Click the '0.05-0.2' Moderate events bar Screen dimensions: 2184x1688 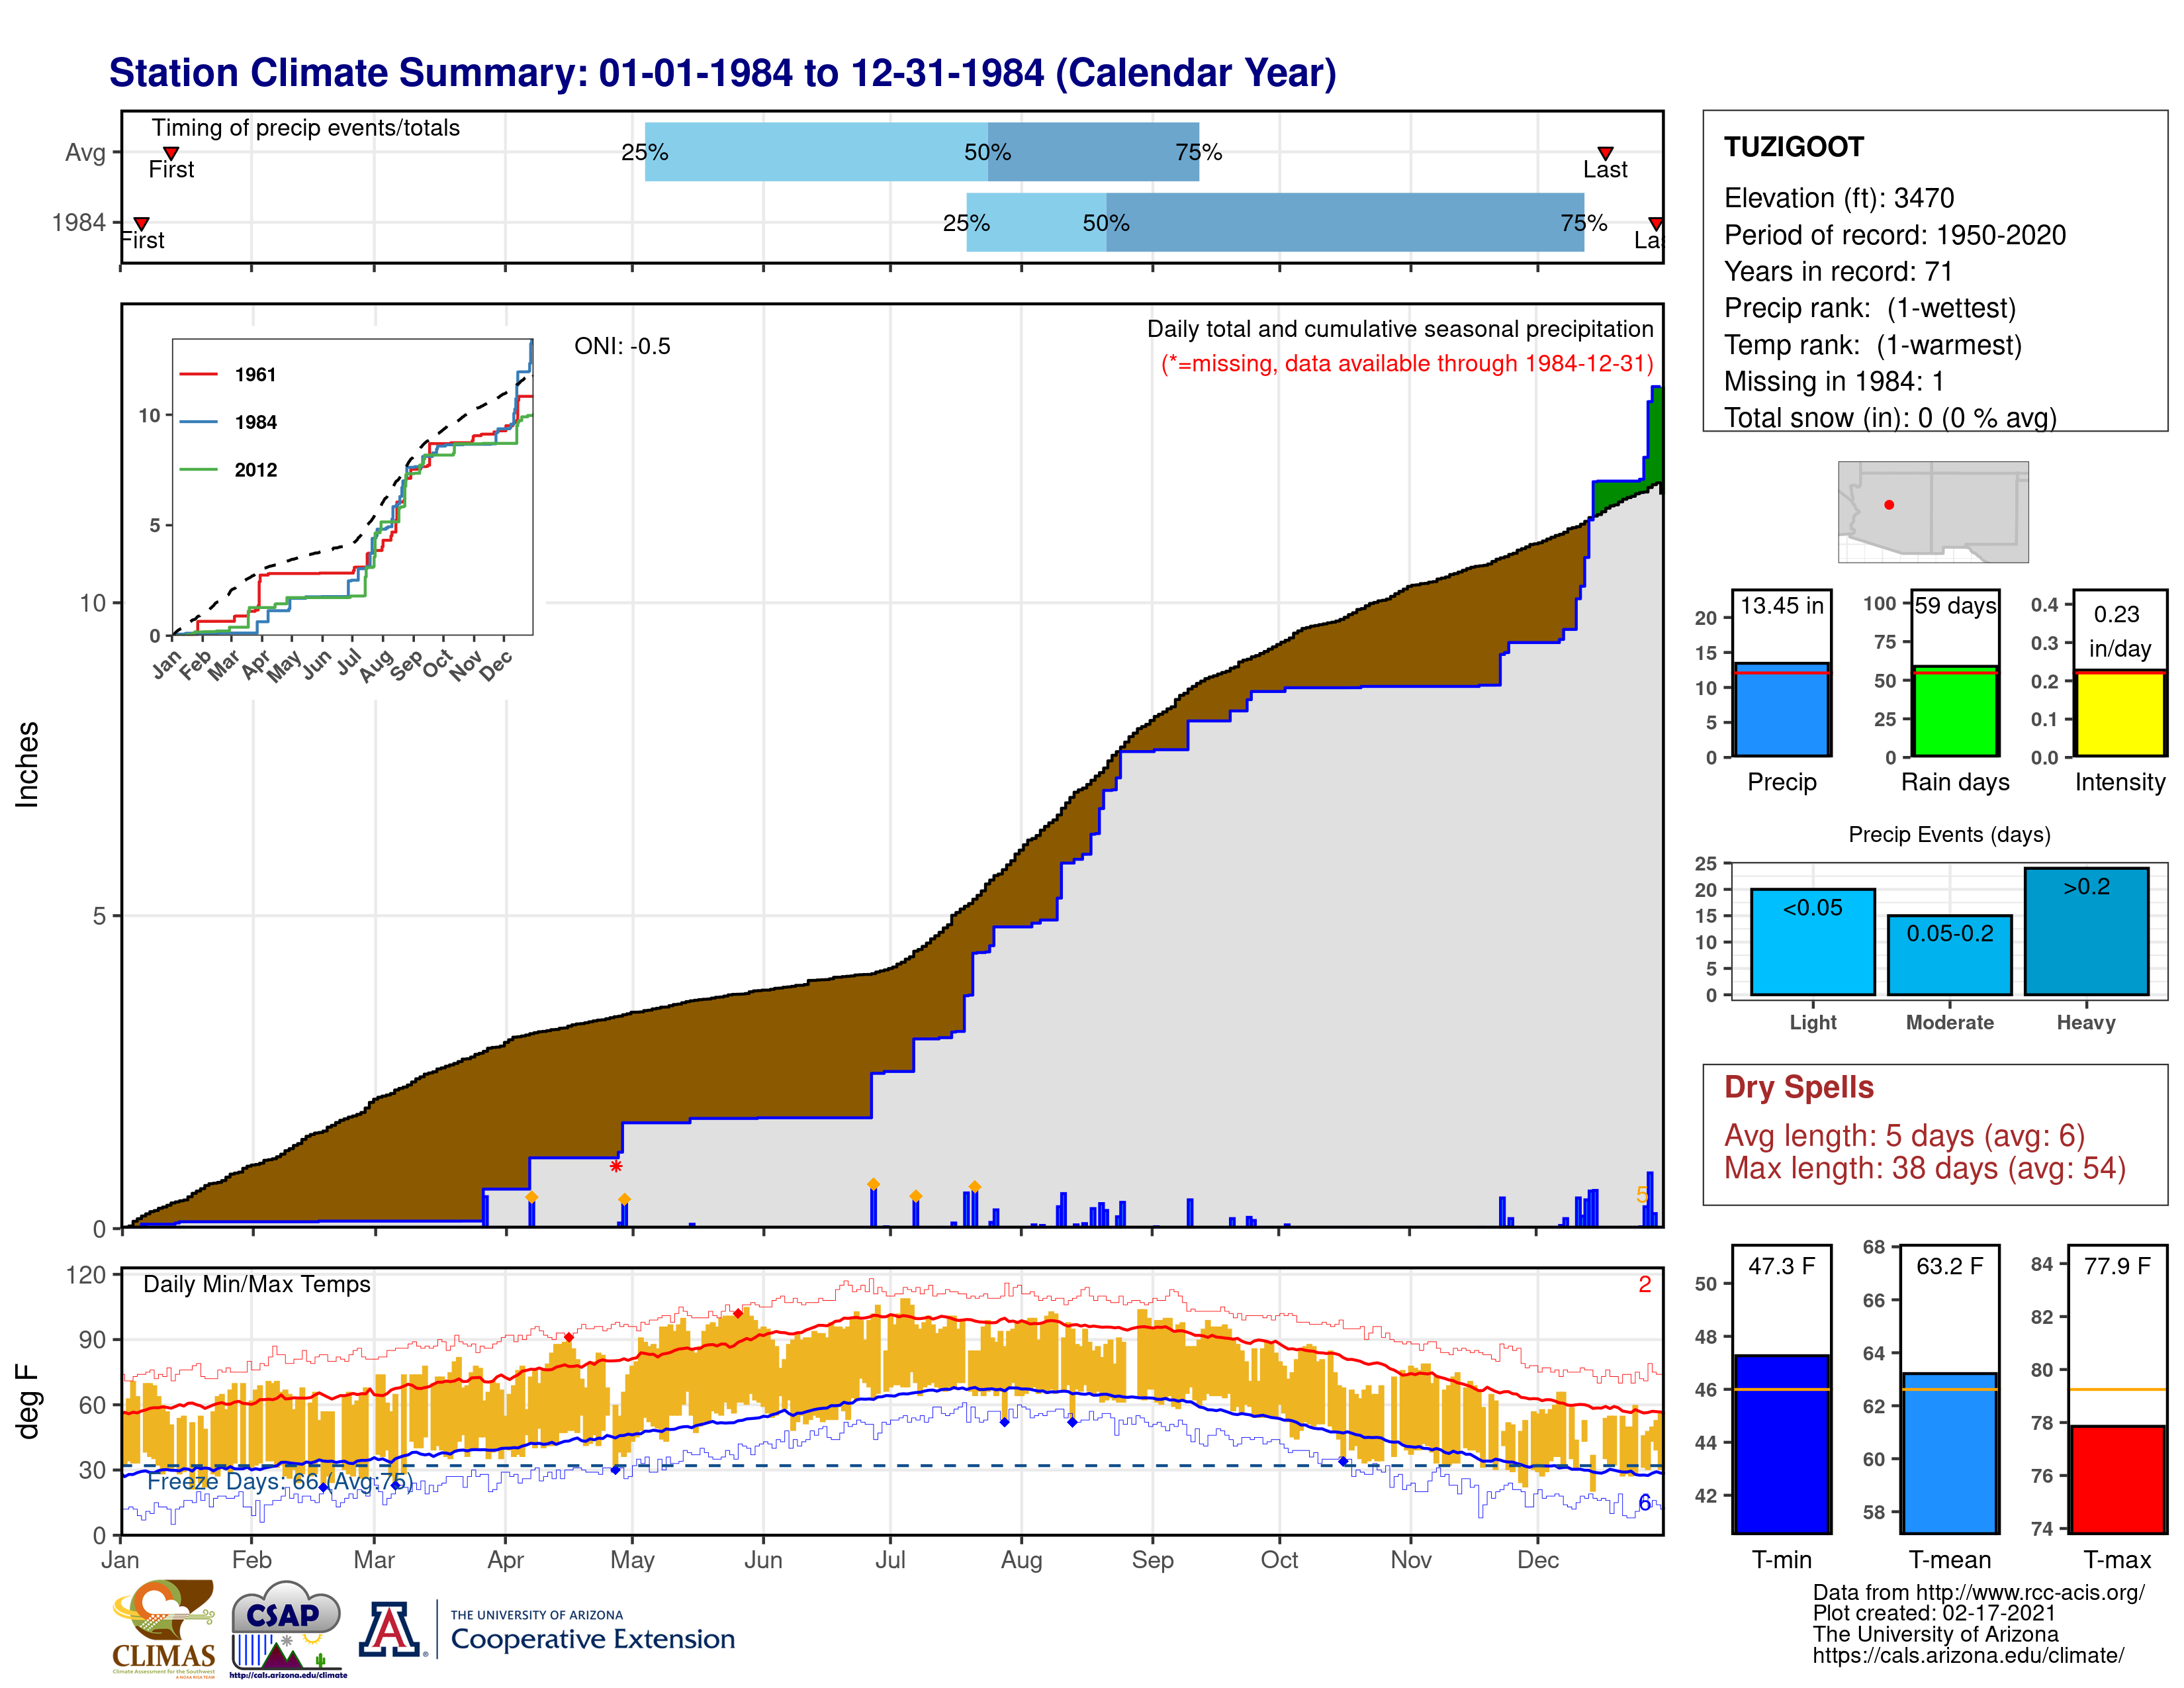(1949, 955)
